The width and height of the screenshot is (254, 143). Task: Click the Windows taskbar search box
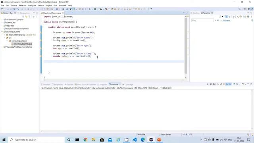coord(36,139)
